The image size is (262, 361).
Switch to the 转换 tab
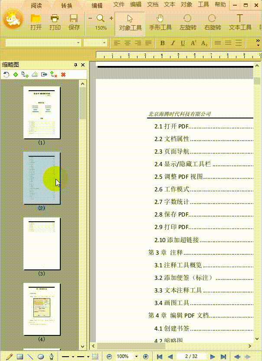[x=67, y=6]
